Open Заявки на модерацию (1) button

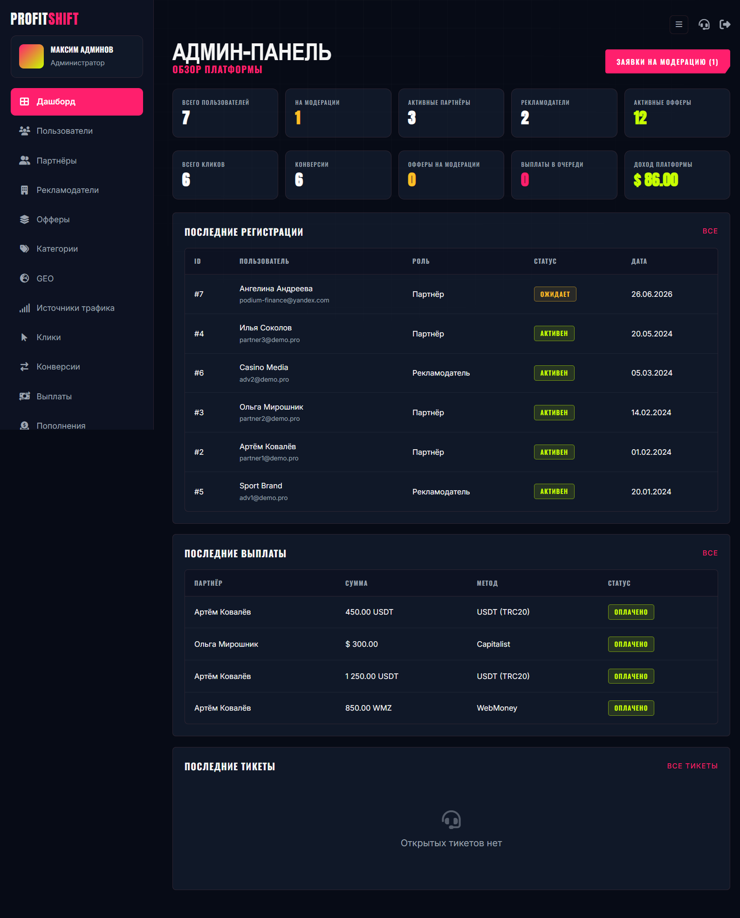(x=667, y=62)
